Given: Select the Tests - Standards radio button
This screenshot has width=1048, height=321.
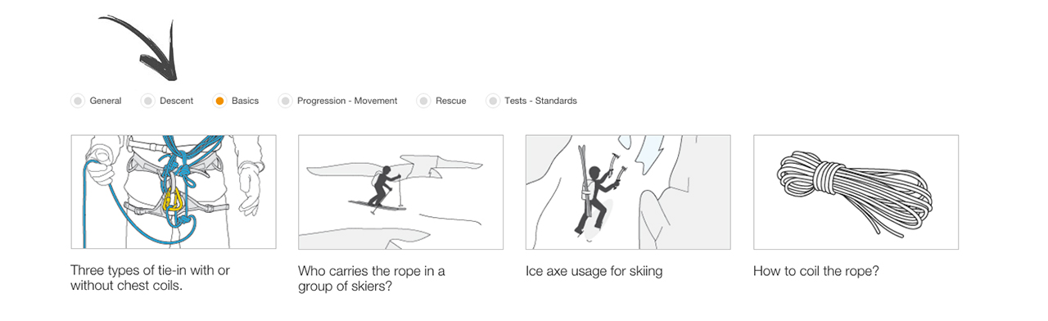Looking at the screenshot, I should [x=493, y=101].
